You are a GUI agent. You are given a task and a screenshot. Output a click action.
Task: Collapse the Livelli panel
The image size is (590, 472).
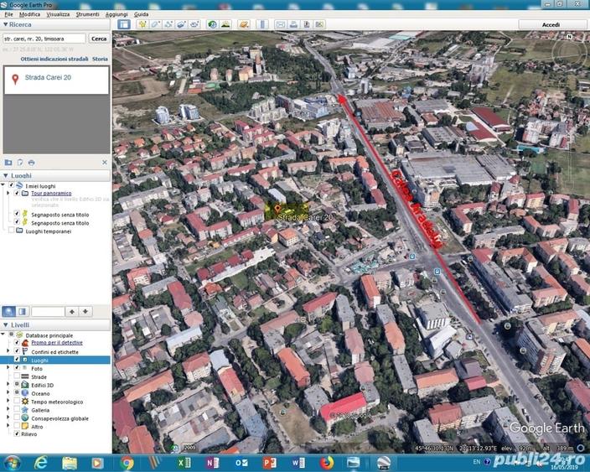[x=5, y=324]
